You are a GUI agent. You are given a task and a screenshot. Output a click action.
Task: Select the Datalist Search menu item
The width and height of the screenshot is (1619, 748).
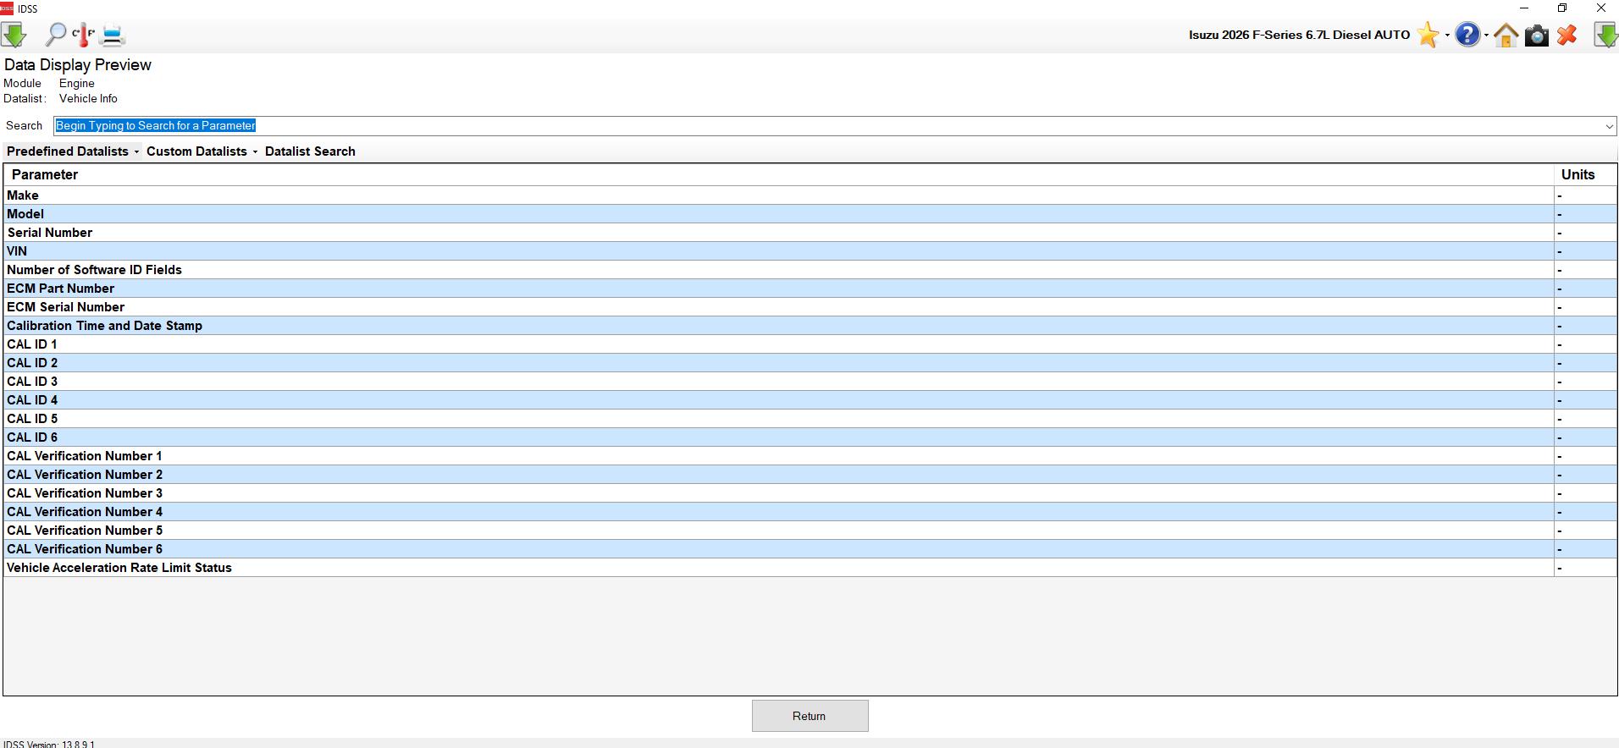pyautogui.click(x=310, y=151)
